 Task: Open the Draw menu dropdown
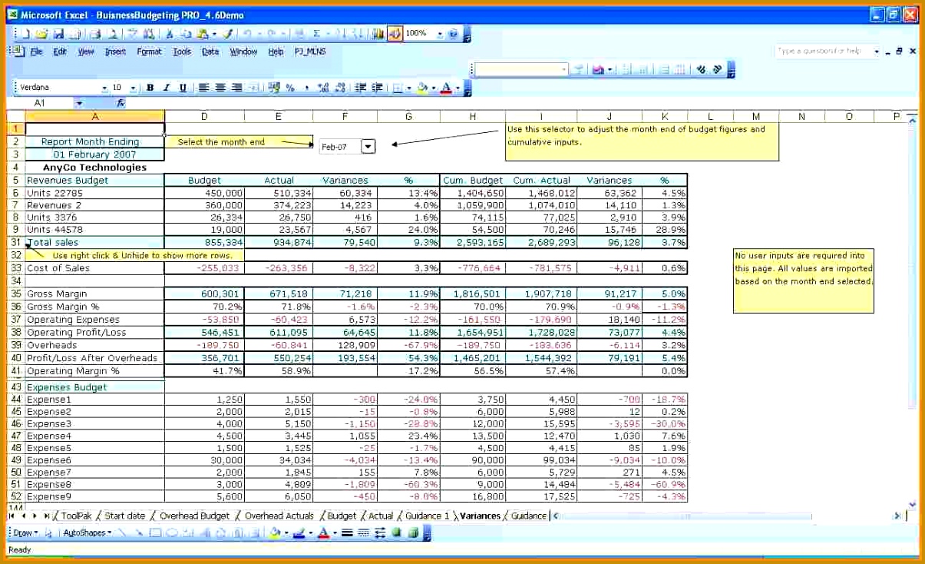pos(25,532)
